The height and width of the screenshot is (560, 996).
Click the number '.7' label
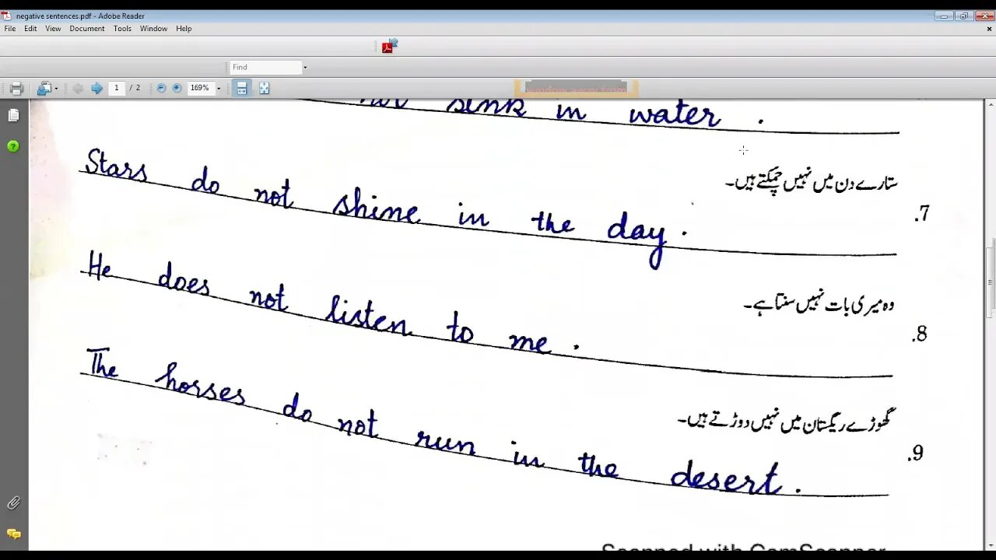pos(922,214)
